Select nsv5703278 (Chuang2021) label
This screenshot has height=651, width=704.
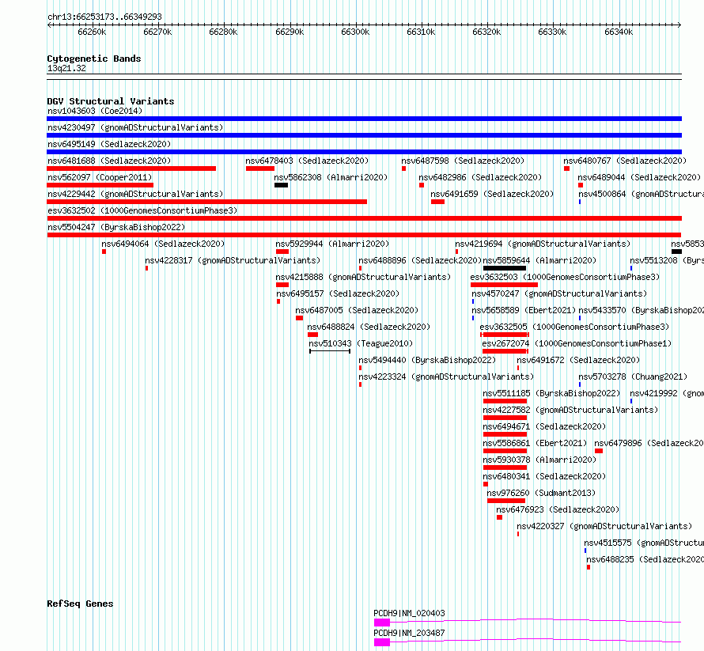coord(633,377)
